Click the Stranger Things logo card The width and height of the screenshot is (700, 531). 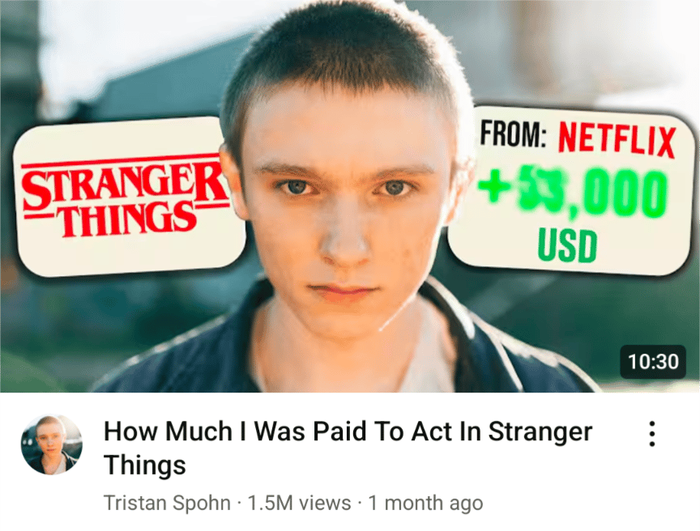pyautogui.click(x=129, y=196)
